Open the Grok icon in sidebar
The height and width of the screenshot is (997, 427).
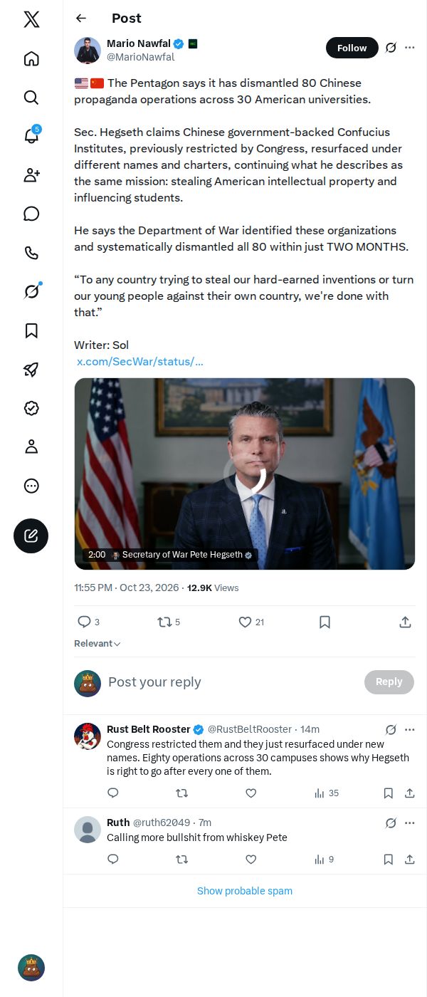click(x=31, y=291)
